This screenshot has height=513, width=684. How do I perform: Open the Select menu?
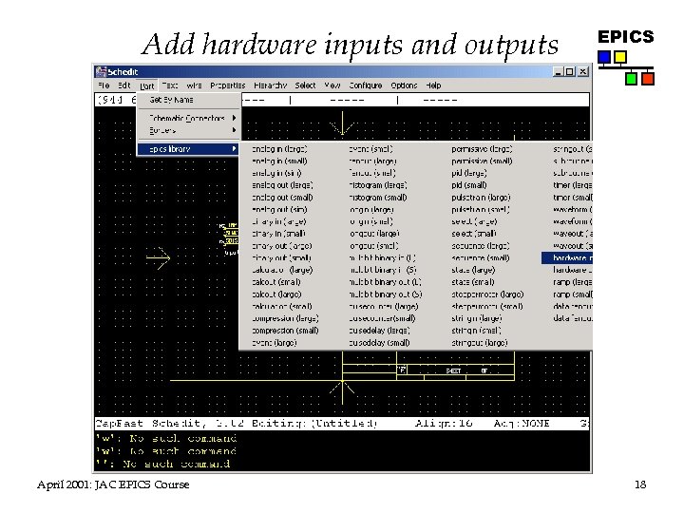(305, 85)
